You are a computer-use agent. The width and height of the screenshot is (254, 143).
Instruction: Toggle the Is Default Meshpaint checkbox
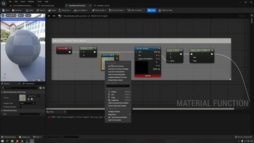[x=20, y=107]
